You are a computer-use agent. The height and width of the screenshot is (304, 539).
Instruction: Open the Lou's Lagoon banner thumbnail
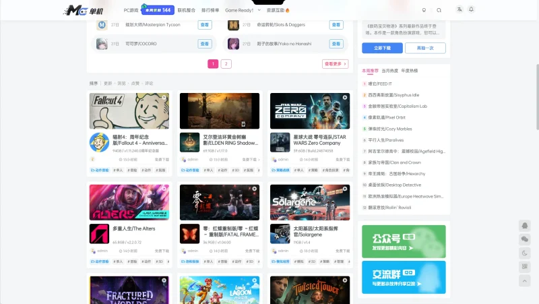point(220,290)
